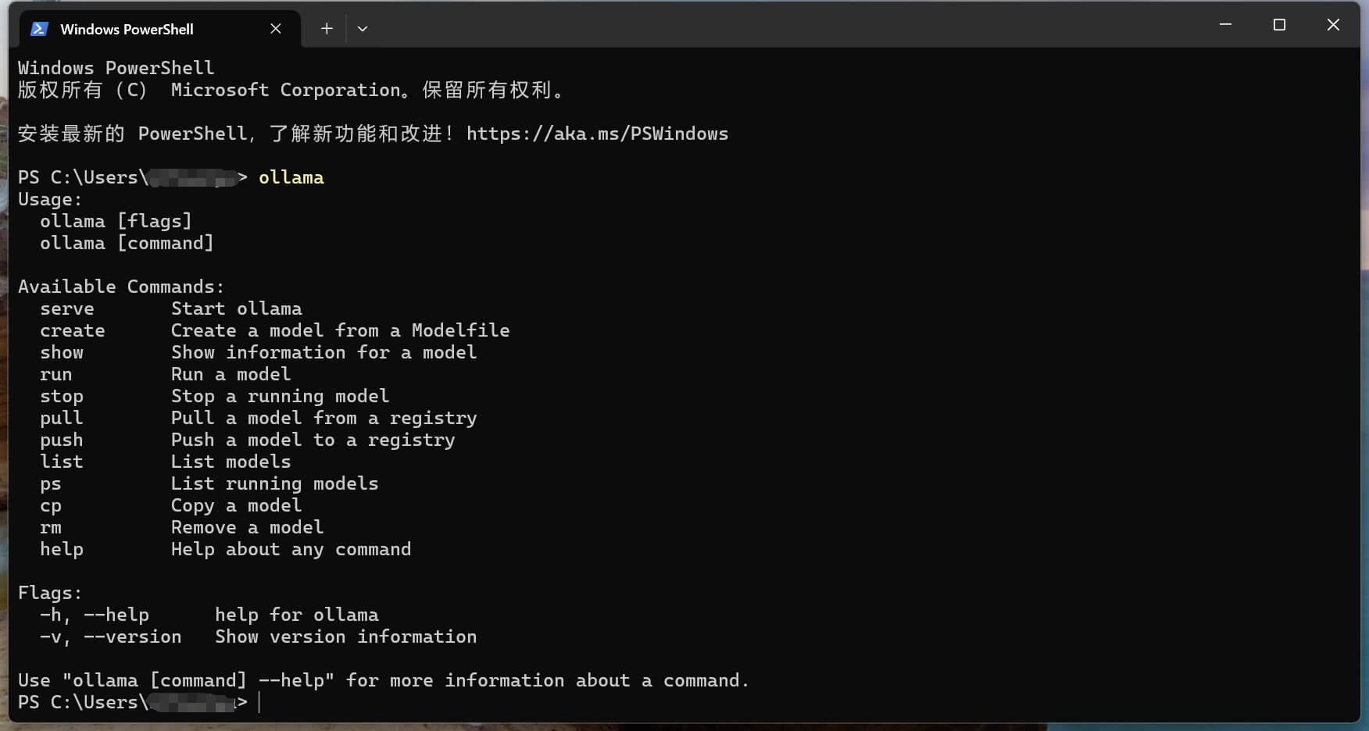Click 'Stop a running model' description
The height and width of the screenshot is (731, 1369).
[281, 396]
